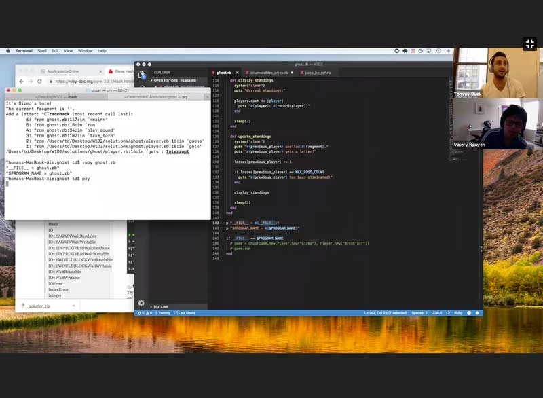The height and width of the screenshot is (398, 543).
Task: Click the browser back arrow
Action: point(21,82)
